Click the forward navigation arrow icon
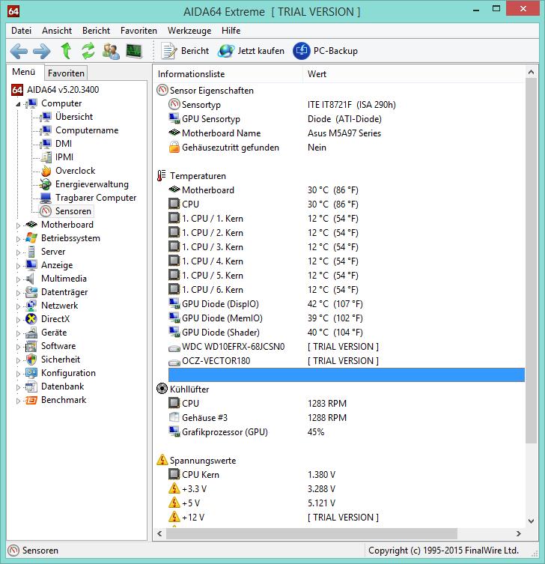Viewport: 545px width, 564px height. pyautogui.click(x=42, y=51)
